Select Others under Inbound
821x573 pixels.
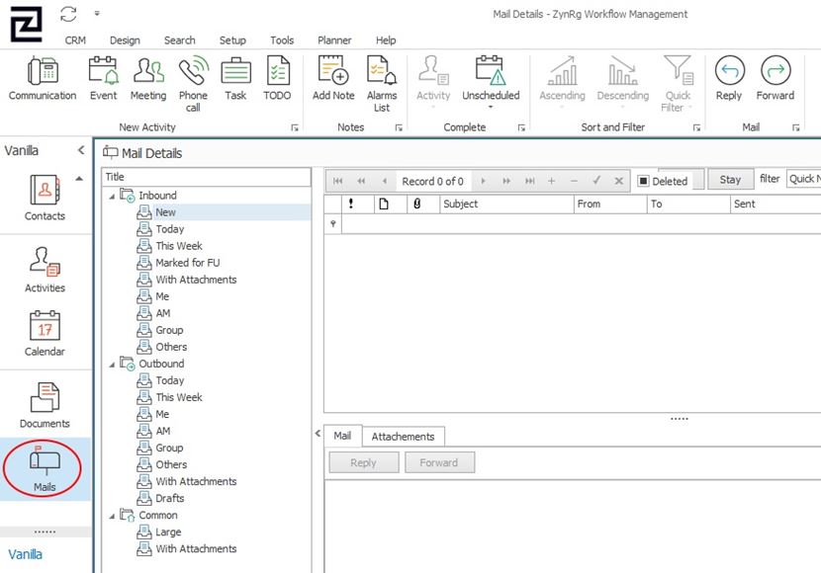pyautogui.click(x=171, y=347)
